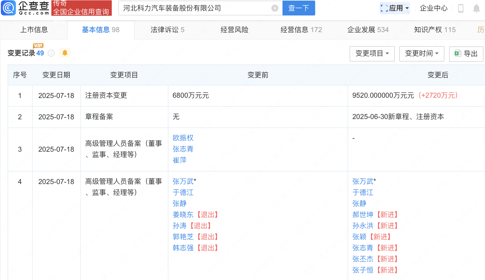Viewport: 485px width, 280px height.
Task: Click the 变更后 column header
Action: [x=438, y=75]
